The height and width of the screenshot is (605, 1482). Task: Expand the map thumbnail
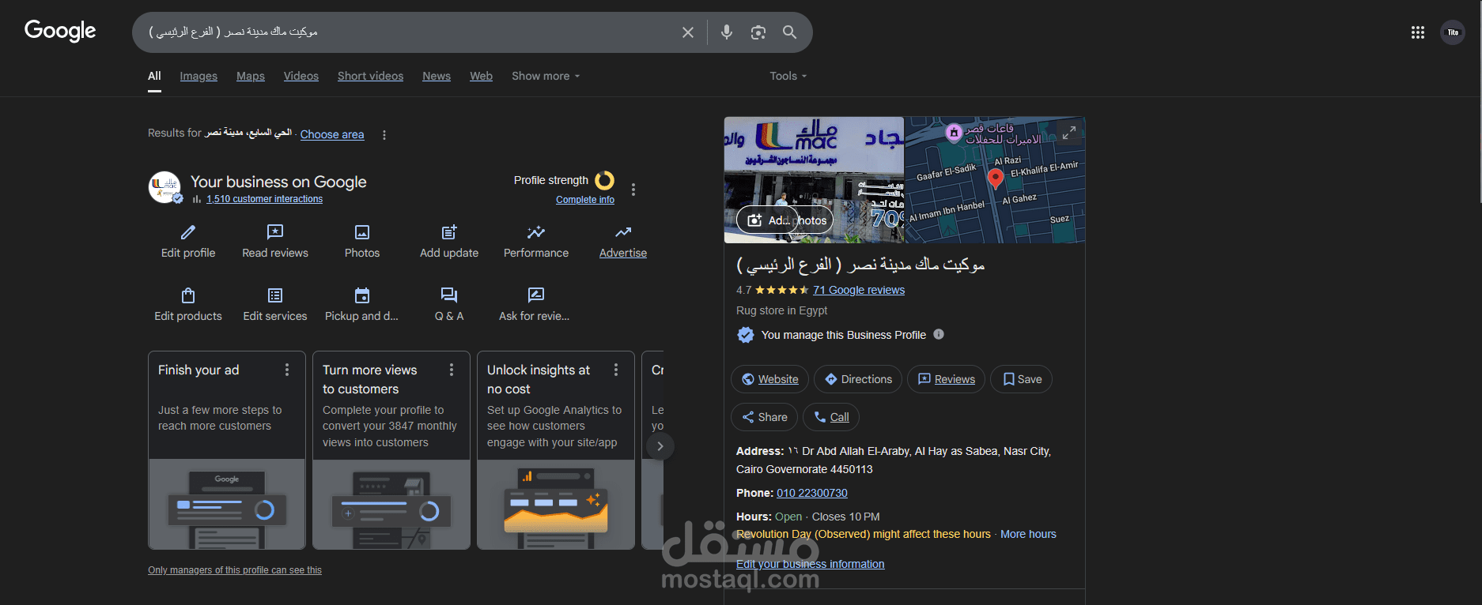click(x=1069, y=133)
